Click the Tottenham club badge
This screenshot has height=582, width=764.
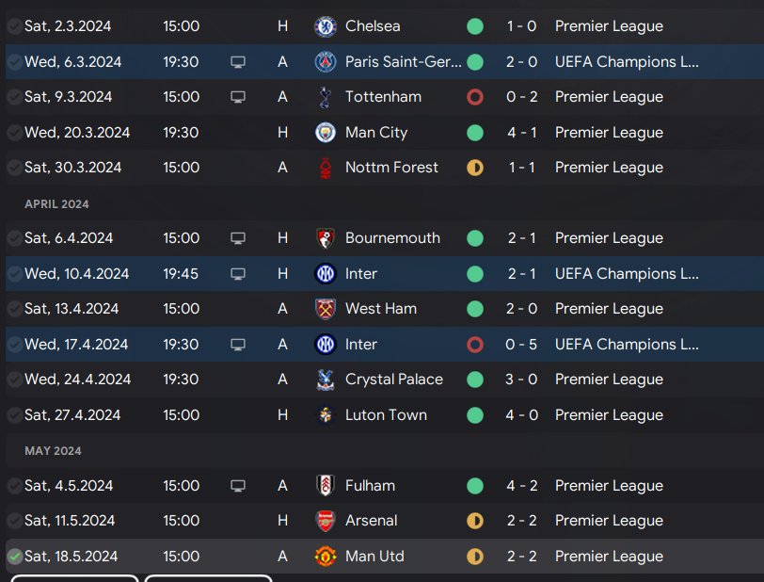(326, 97)
